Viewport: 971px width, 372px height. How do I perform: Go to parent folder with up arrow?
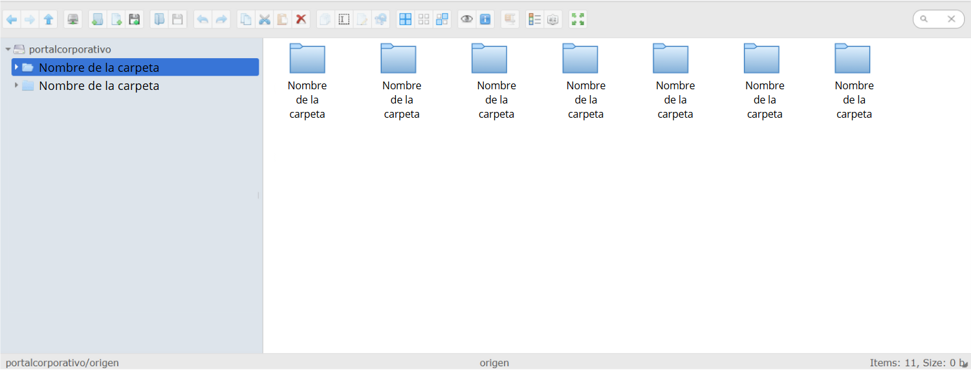point(49,19)
